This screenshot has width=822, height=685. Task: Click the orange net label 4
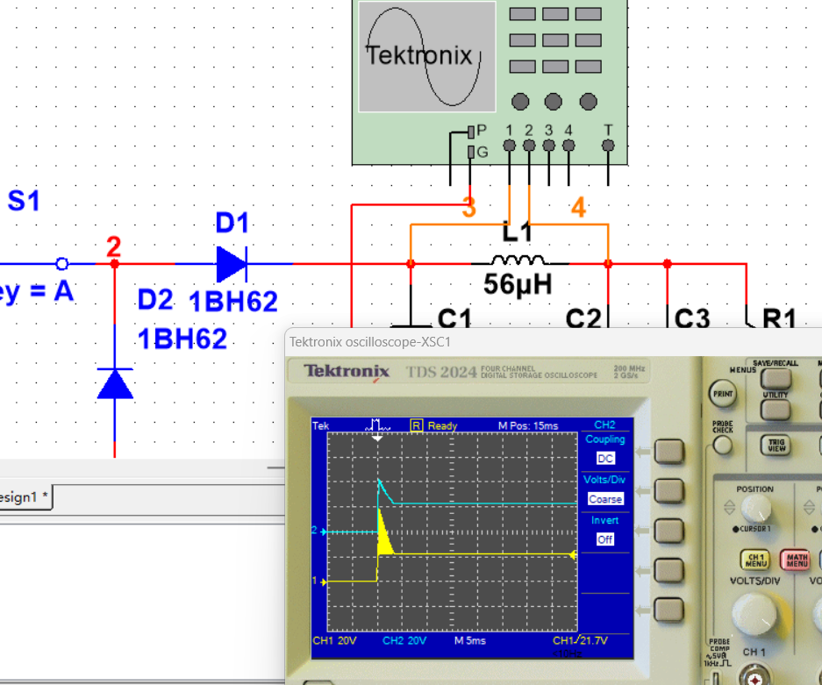(578, 207)
